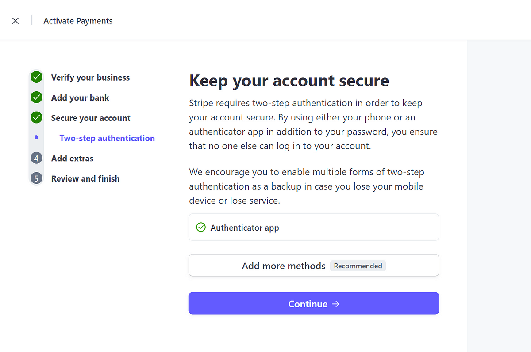Click the green checkmark beside Secure your account
This screenshot has height=352, width=531.
pos(36,118)
